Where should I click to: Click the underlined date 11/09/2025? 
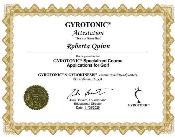coord(92,108)
